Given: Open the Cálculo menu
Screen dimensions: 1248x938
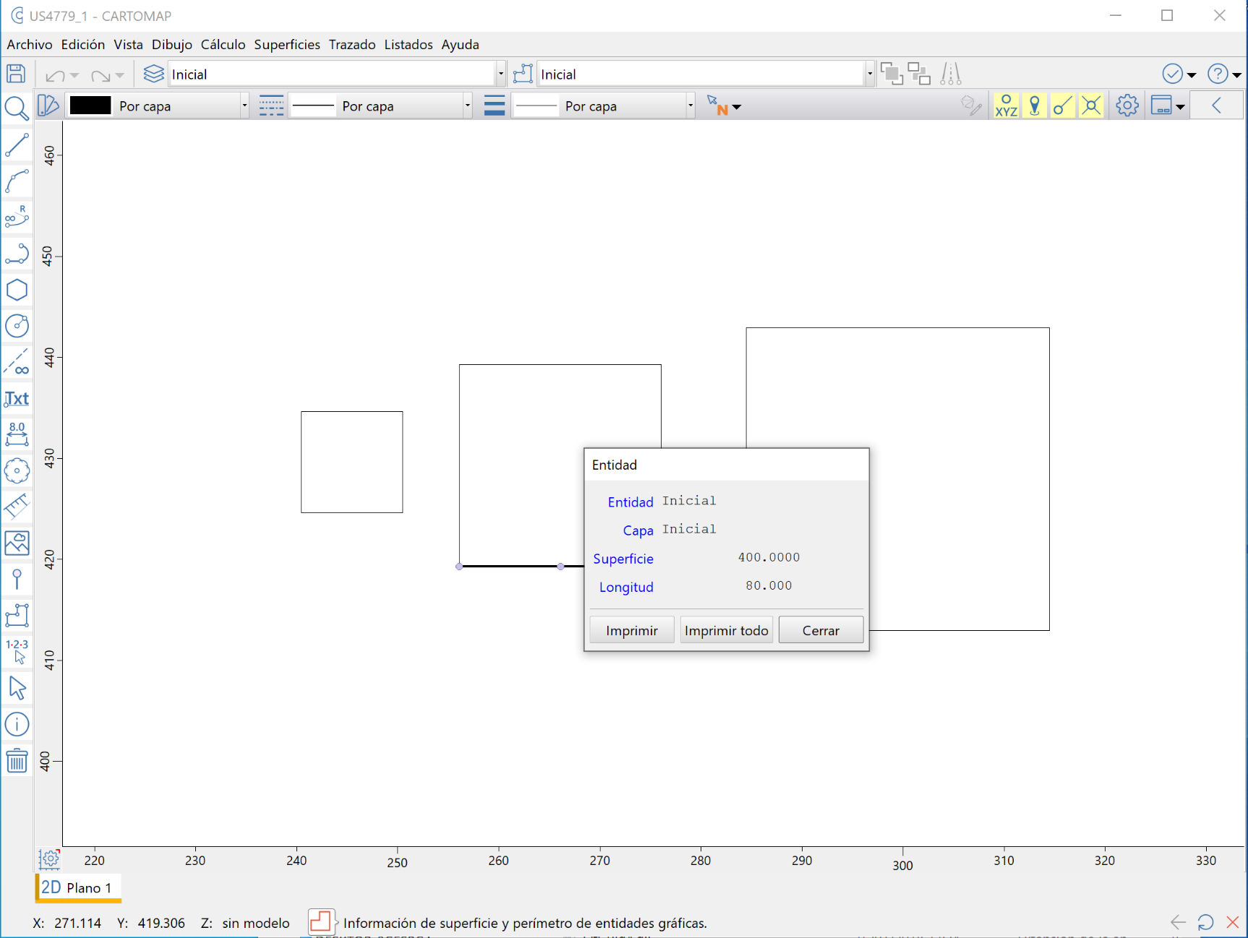Looking at the screenshot, I should [x=223, y=44].
